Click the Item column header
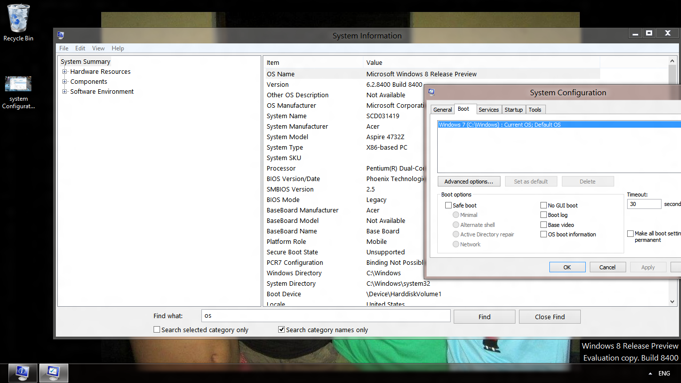 pos(313,62)
